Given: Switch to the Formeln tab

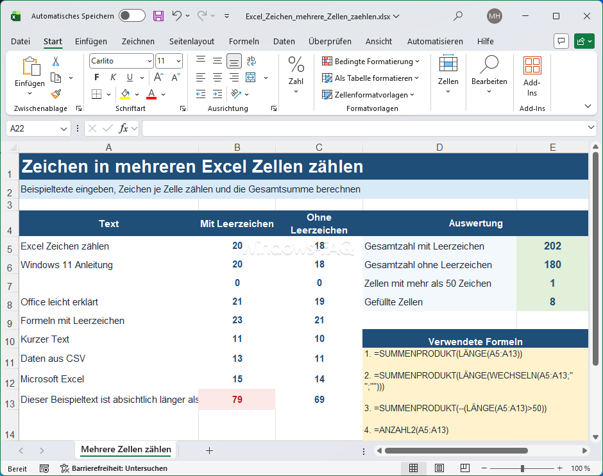Looking at the screenshot, I should (x=244, y=41).
